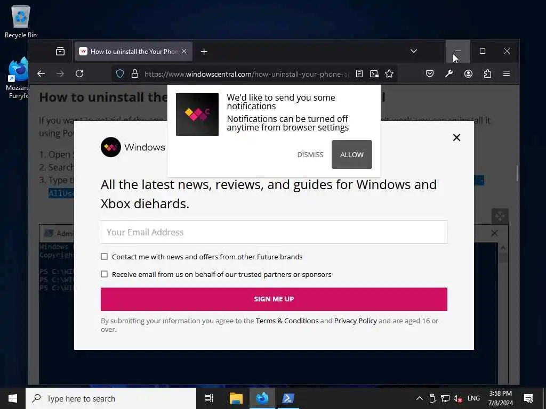Open network status tray icon
546x409 pixels.
click(x=445, y=398)
